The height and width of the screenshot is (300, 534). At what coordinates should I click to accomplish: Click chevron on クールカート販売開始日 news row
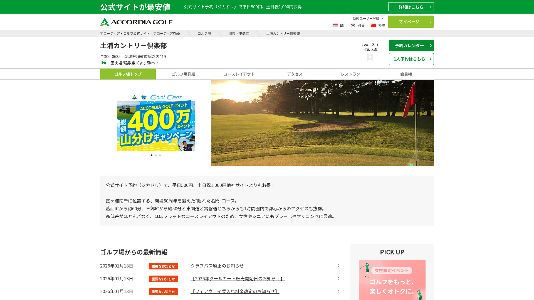pyautogui.click(x=338, y=278)
